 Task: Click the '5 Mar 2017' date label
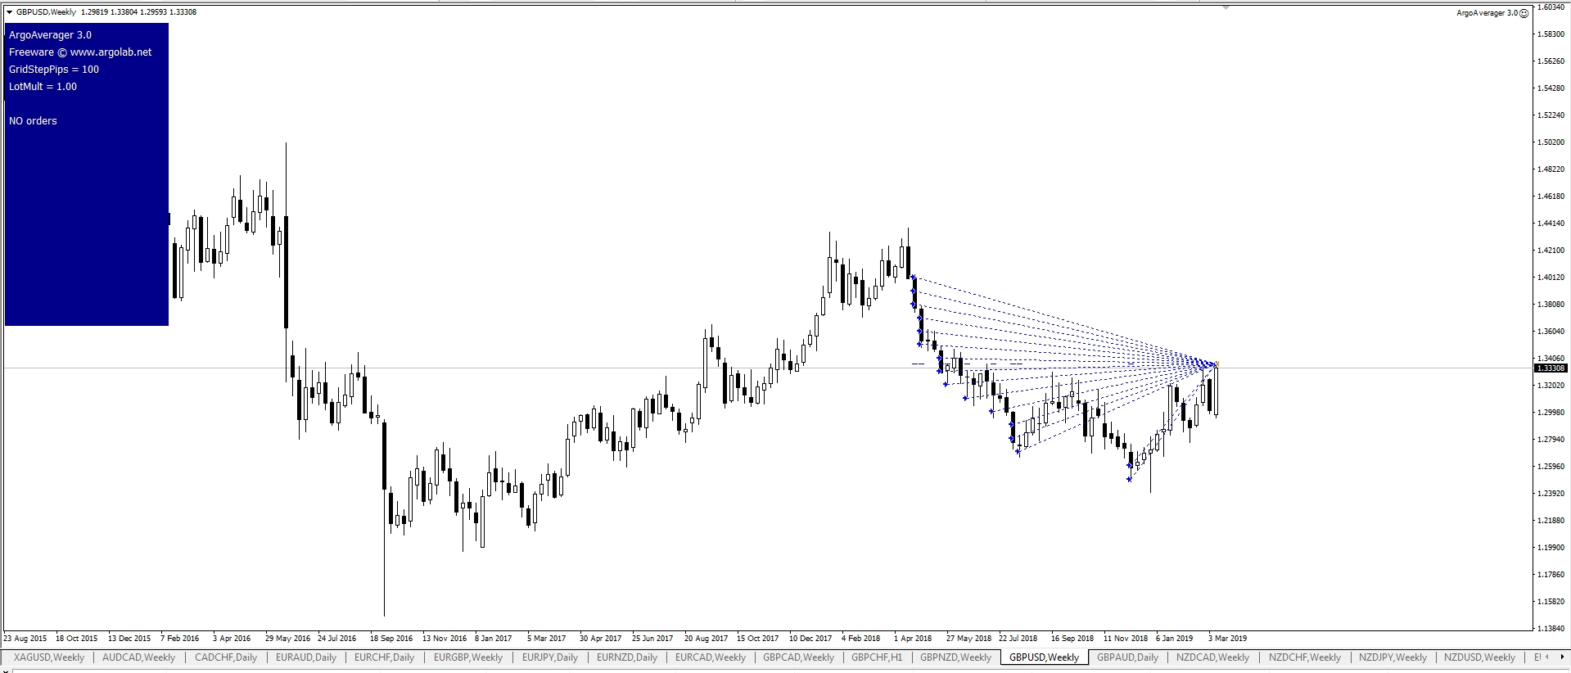tap(546, 639)
